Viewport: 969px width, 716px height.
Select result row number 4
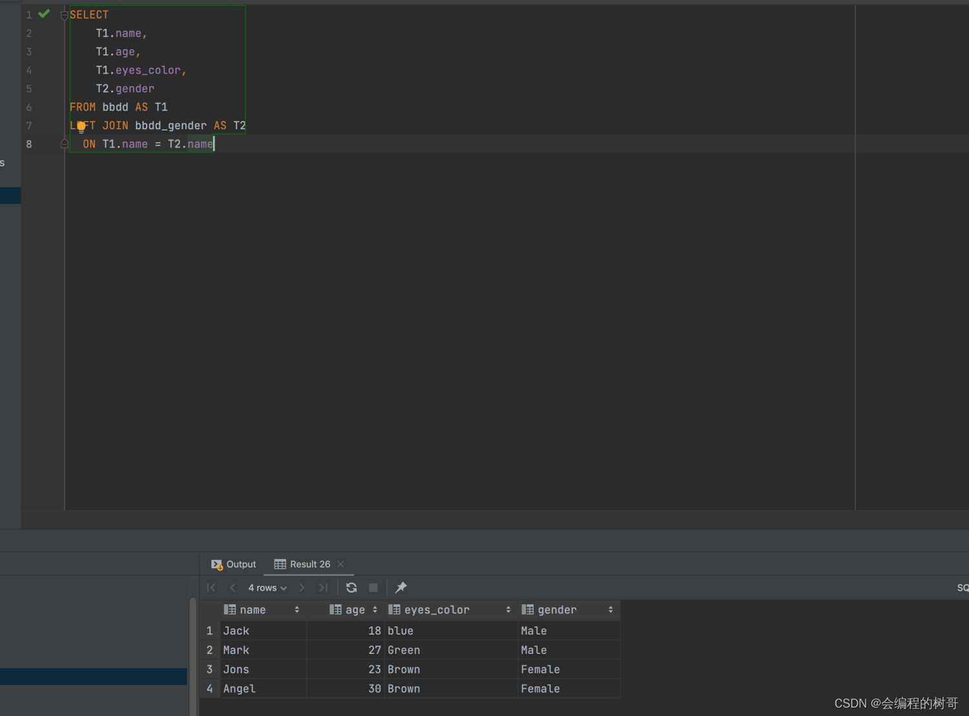pyautogui.click(x=210, y=689)
